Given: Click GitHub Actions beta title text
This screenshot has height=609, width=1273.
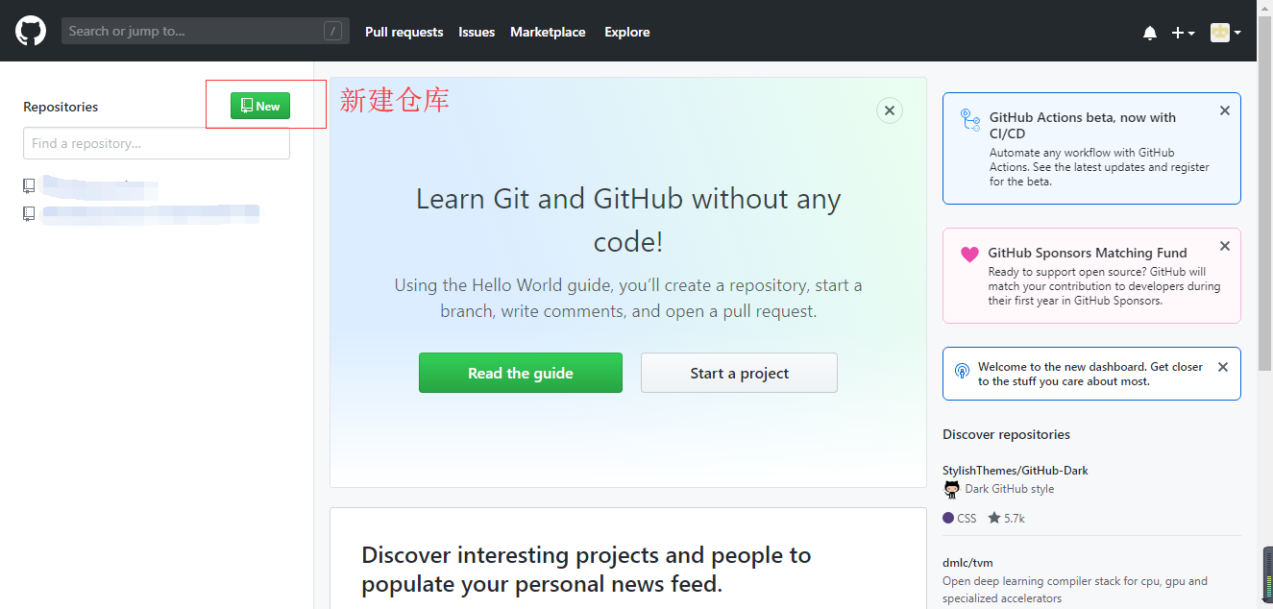Looking at the screenshot, I should click(x=1083, y=125).
